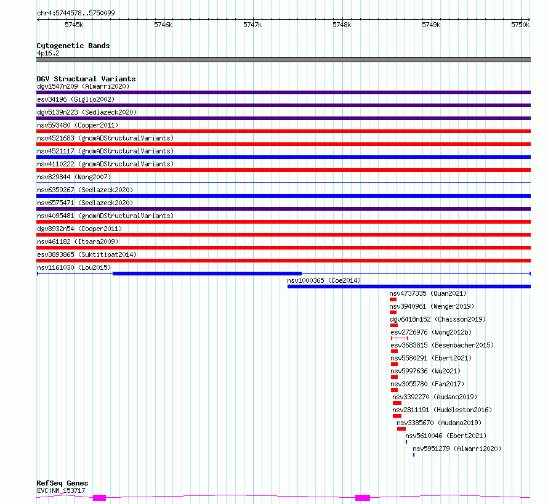Click nsv4737335 (Quan2021) label
This screenshot has height=504, width=548.
pos(428,293)
